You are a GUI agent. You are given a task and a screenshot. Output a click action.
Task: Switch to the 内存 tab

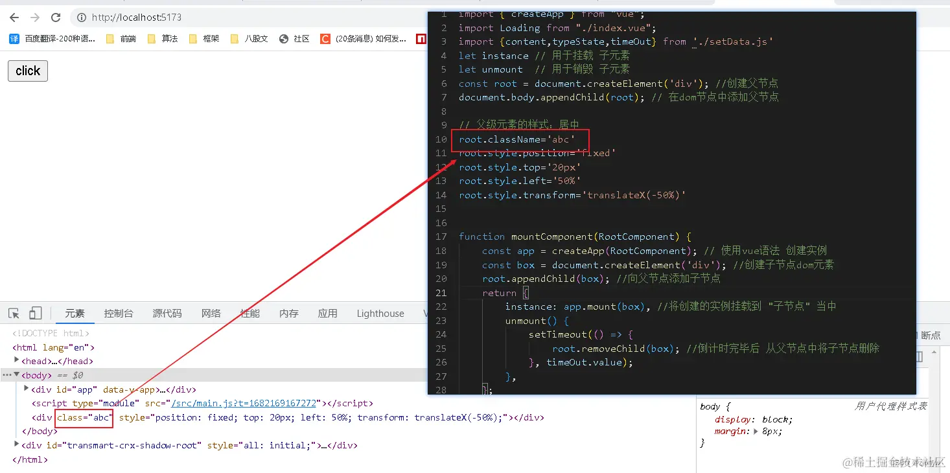tap(289, 314)
